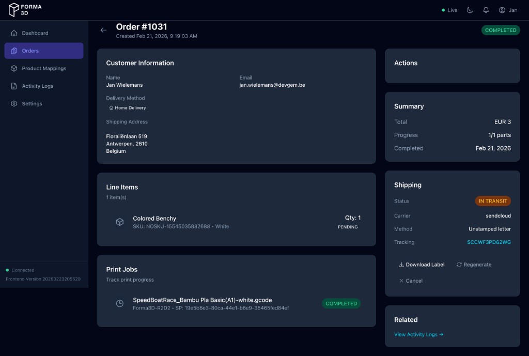Click the IN TRANSIT shipping status badge
The height and width of the screenshot is (356, 529).
pos(493,201)
